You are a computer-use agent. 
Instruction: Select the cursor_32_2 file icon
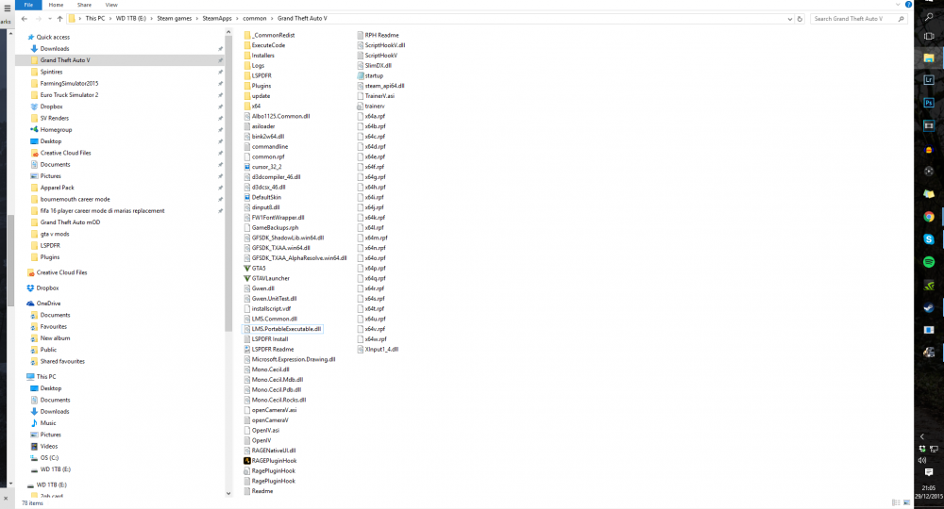[246, 167]
